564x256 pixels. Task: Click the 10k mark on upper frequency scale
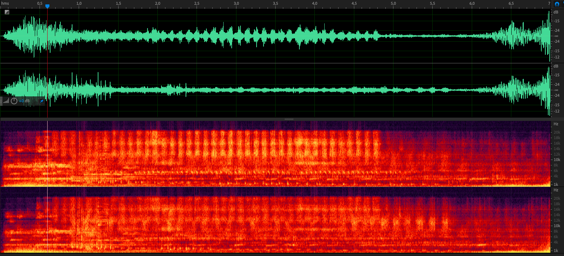(556, 160)
